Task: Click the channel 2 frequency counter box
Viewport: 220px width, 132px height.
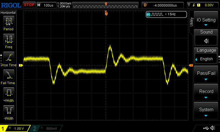Action: coord(166,15)
